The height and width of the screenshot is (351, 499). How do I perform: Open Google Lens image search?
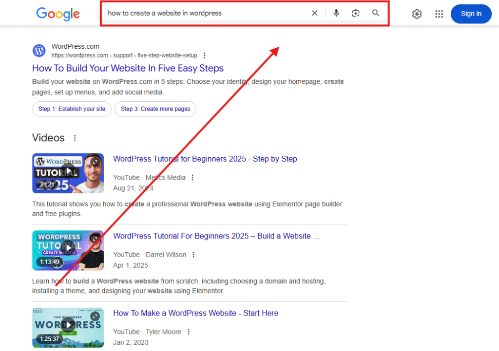[355, 13]
